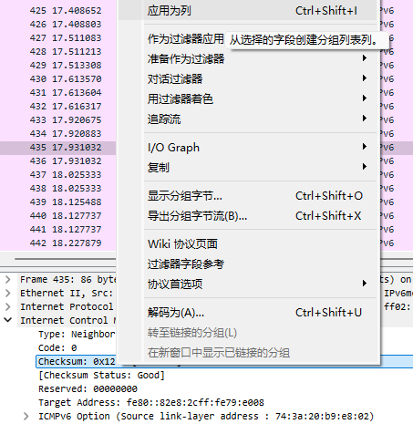Select packet 426 at 17.408803
The width and height of the screenshot is (413, 424).
pos(57,25)
